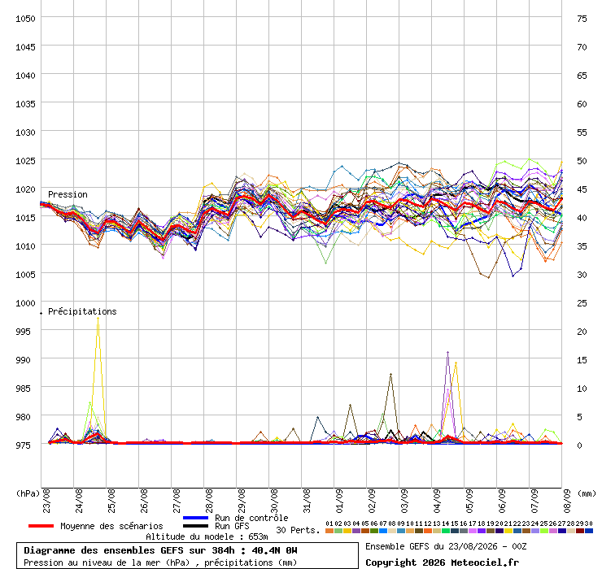Select the blue swatch under perturbation 07
Screen dimensions: 602x569
[383, 531]
